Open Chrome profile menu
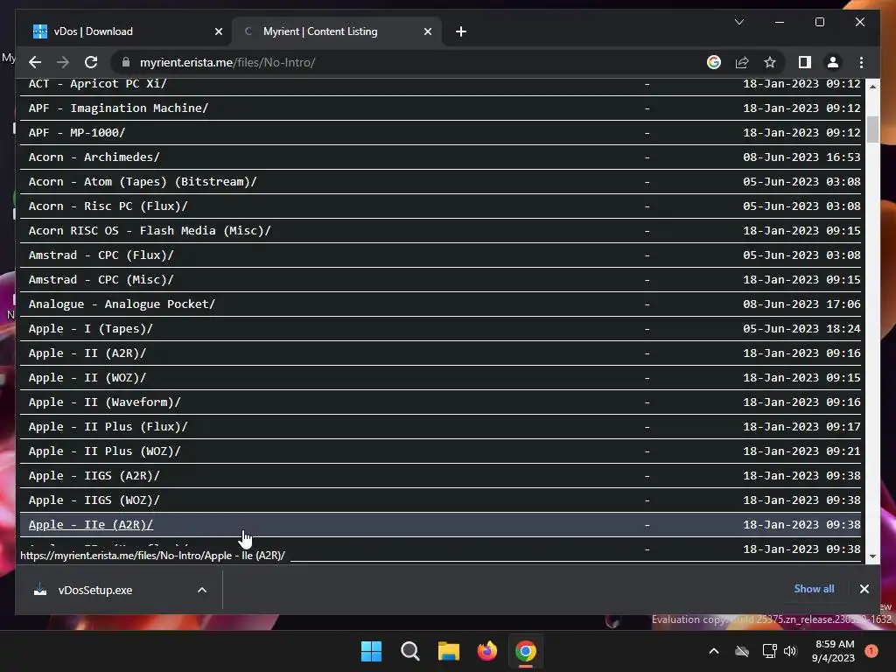 (x=833, y=62)
